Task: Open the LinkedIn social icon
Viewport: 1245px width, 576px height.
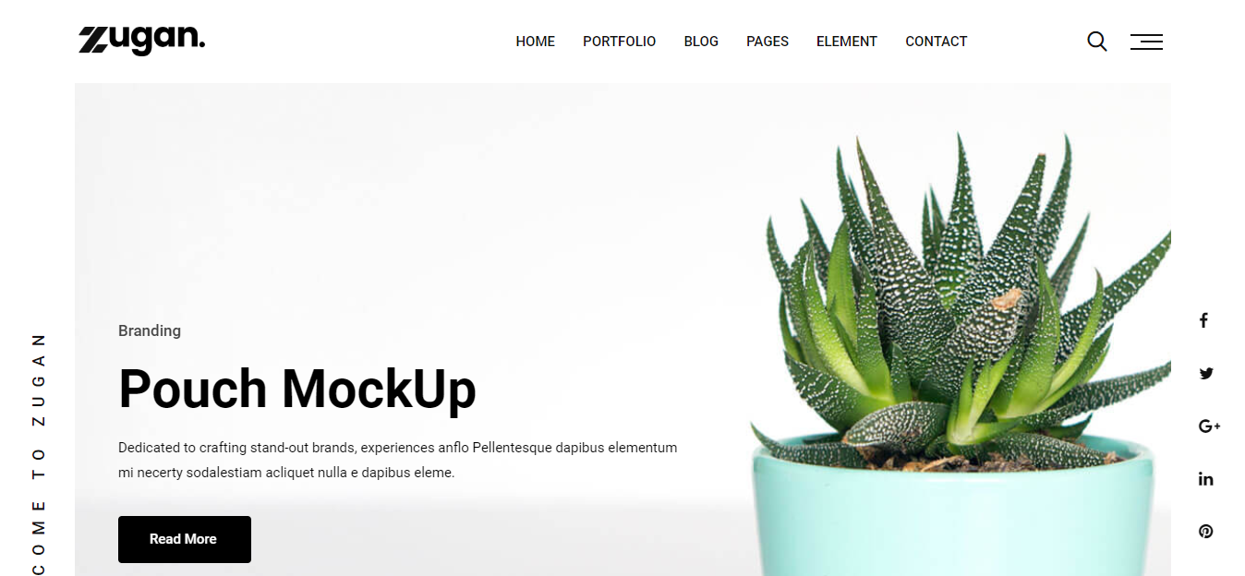Action: click(1206, 479)
